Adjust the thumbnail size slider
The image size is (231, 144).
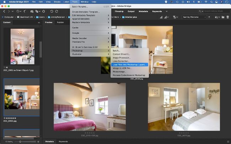pyautogui.click(x=20, y=142)
